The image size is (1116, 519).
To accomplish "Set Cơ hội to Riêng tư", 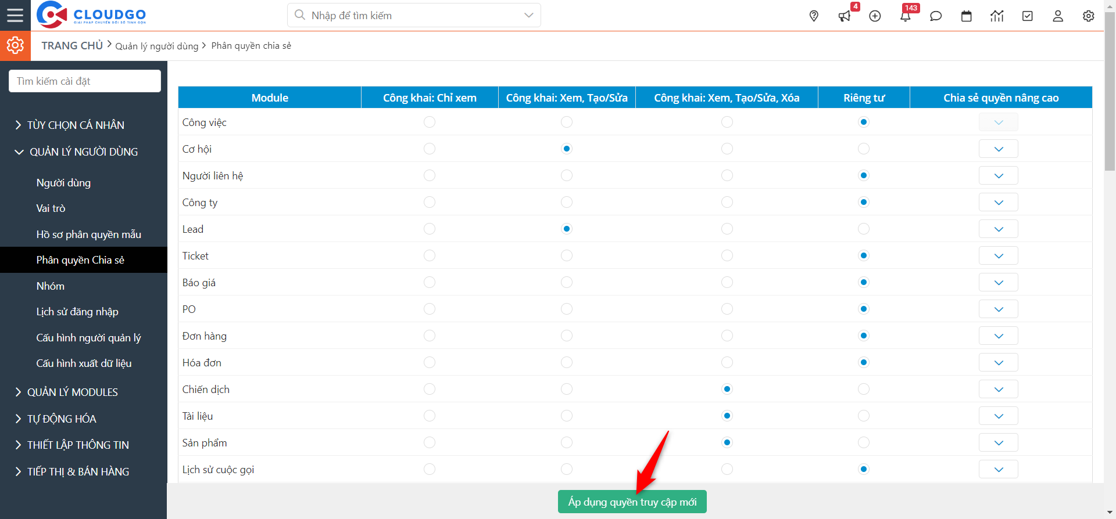I will click(864, 149).
